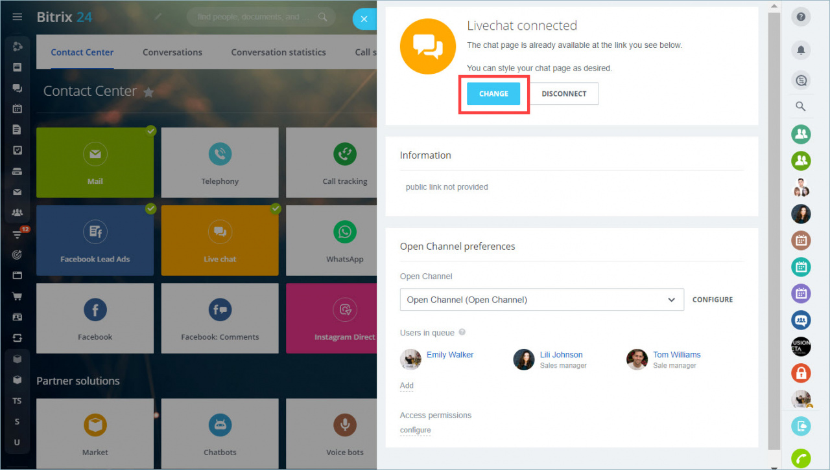
Task: Open Tom Williams's profile link
Action: 677,355
